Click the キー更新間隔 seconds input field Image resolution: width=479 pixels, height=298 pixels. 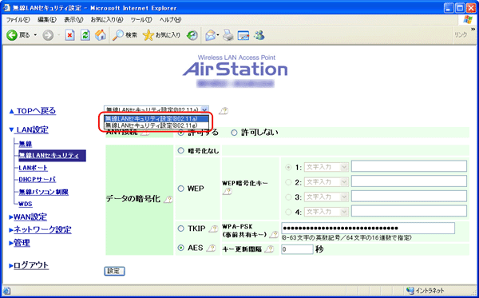[297, 249]
